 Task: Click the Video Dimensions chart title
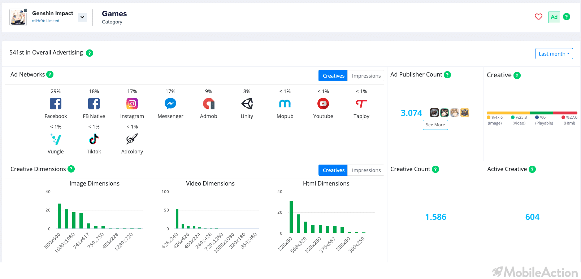click(210, 184)
